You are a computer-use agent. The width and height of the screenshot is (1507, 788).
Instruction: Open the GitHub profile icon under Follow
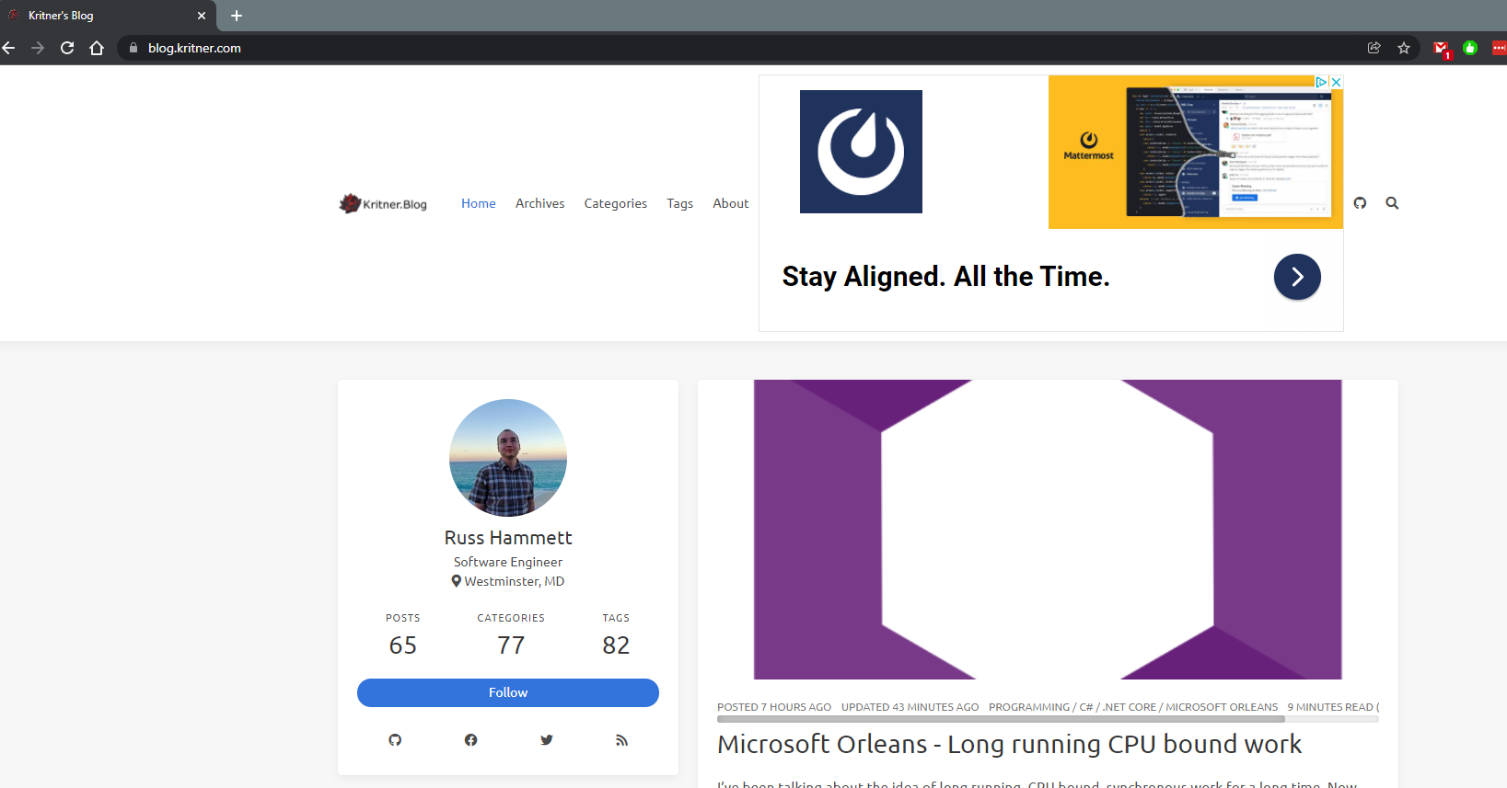pyautogui.click(x=395, y=740)
